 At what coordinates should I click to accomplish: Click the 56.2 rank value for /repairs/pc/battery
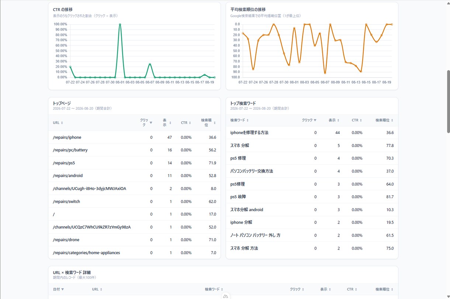click(212, 150)
